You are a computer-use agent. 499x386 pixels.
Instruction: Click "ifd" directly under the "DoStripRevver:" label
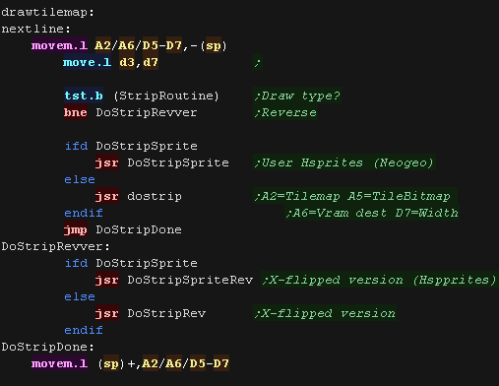(76, 263)
